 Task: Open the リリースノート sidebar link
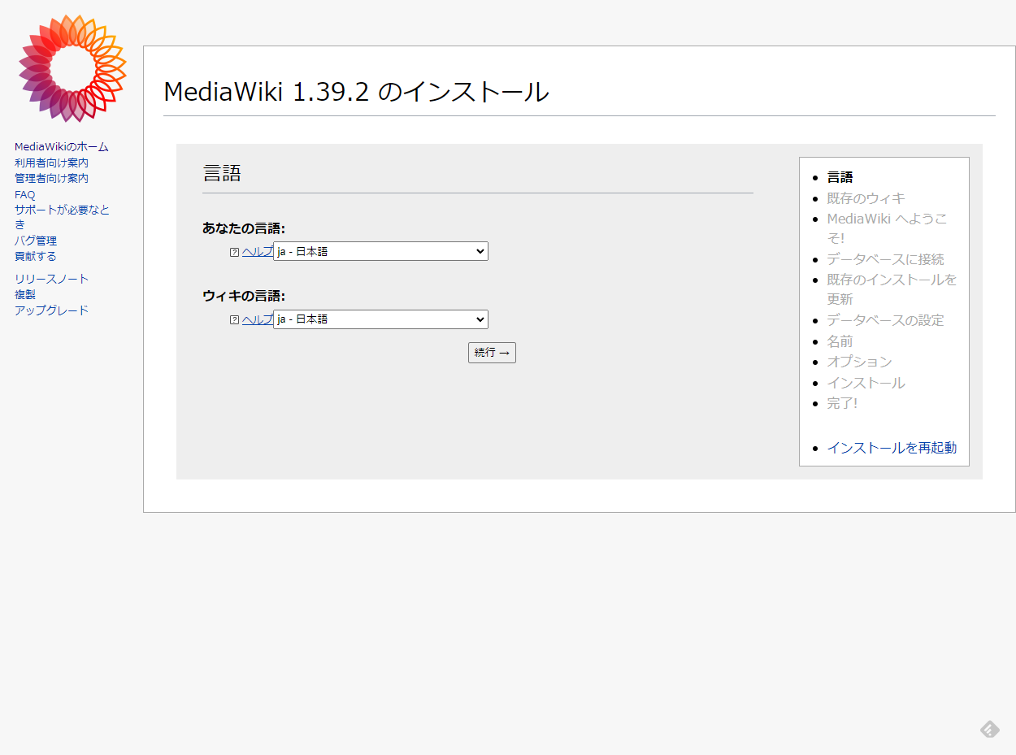[x=50, y=278]
